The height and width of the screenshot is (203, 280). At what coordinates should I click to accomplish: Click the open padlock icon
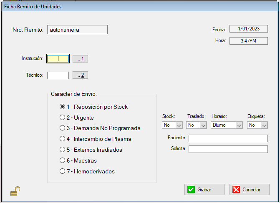click(x=15, y=191)
